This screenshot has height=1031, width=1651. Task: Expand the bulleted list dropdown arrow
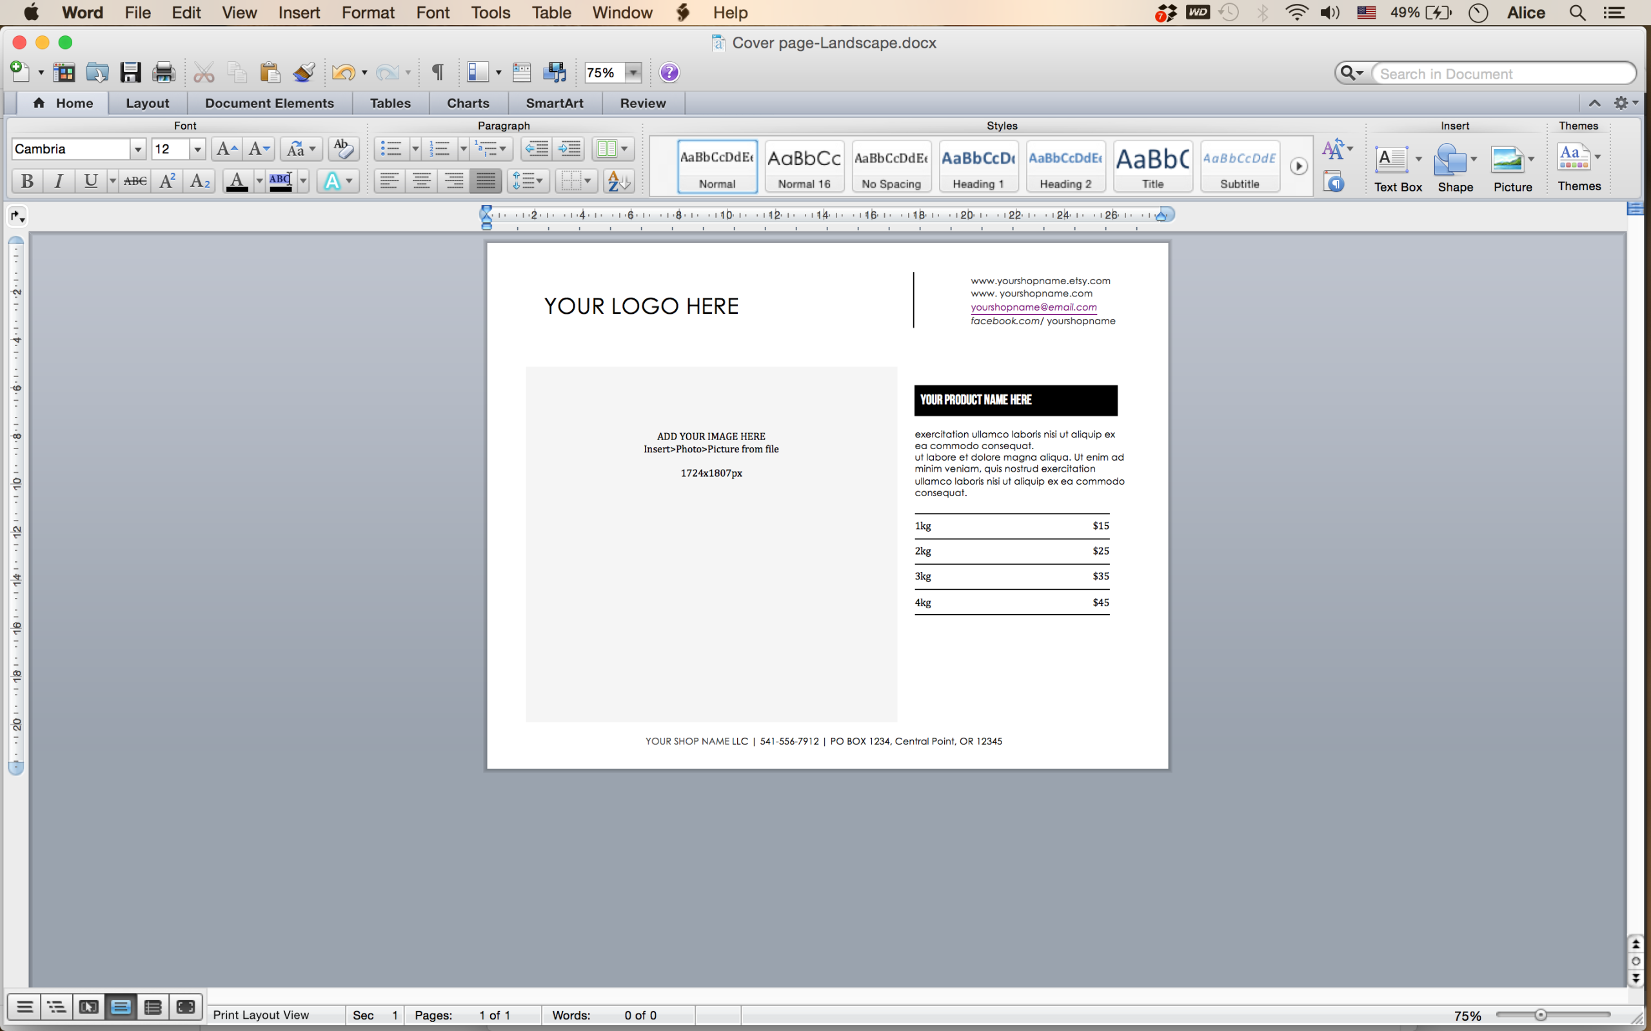click(415, 149)
